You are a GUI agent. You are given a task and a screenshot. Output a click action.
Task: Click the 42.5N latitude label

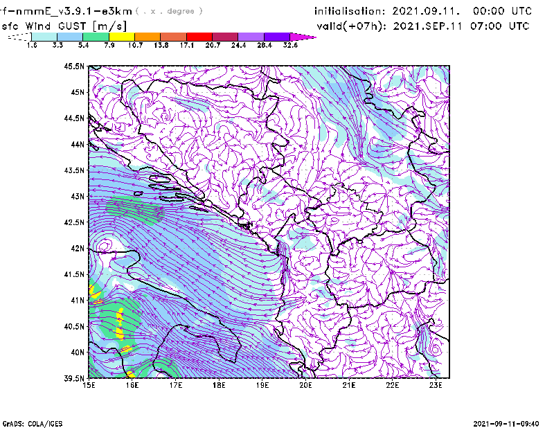74,222
